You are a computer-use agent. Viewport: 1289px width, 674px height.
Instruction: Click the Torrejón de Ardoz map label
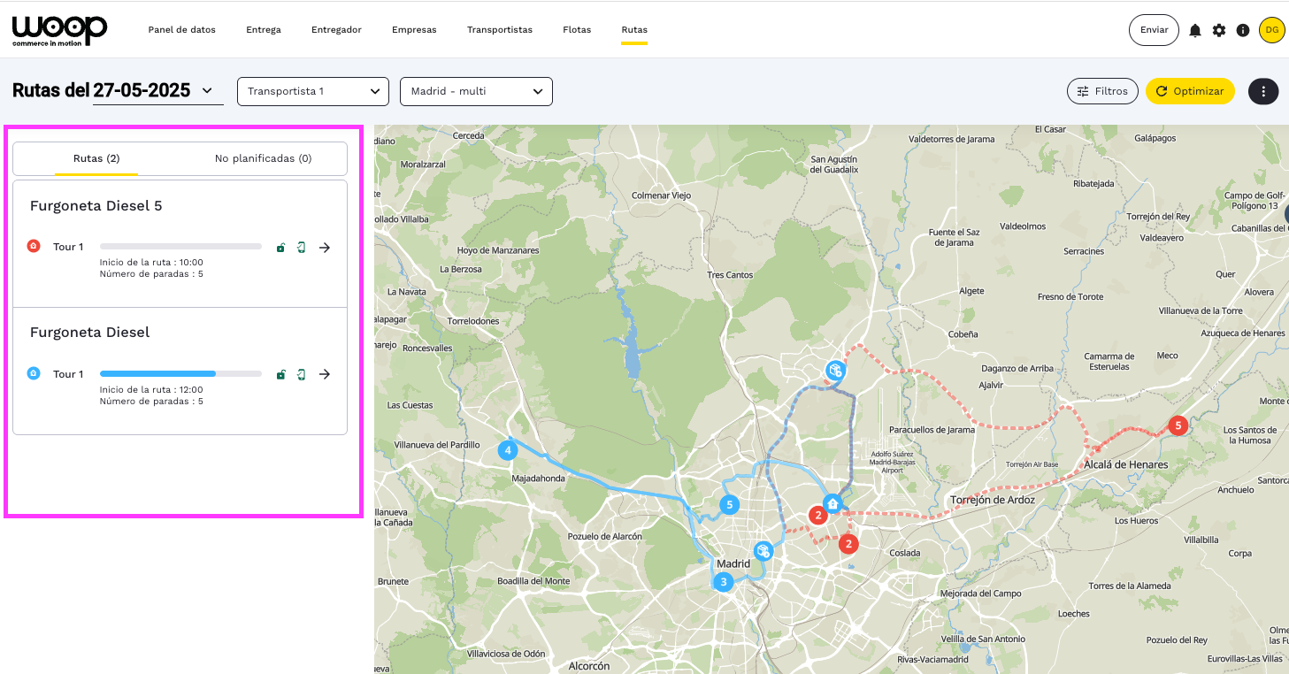coord(992,501)
